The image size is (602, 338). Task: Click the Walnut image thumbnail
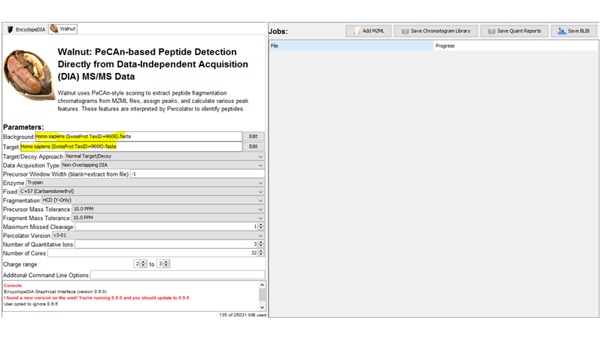pos(28,75)
